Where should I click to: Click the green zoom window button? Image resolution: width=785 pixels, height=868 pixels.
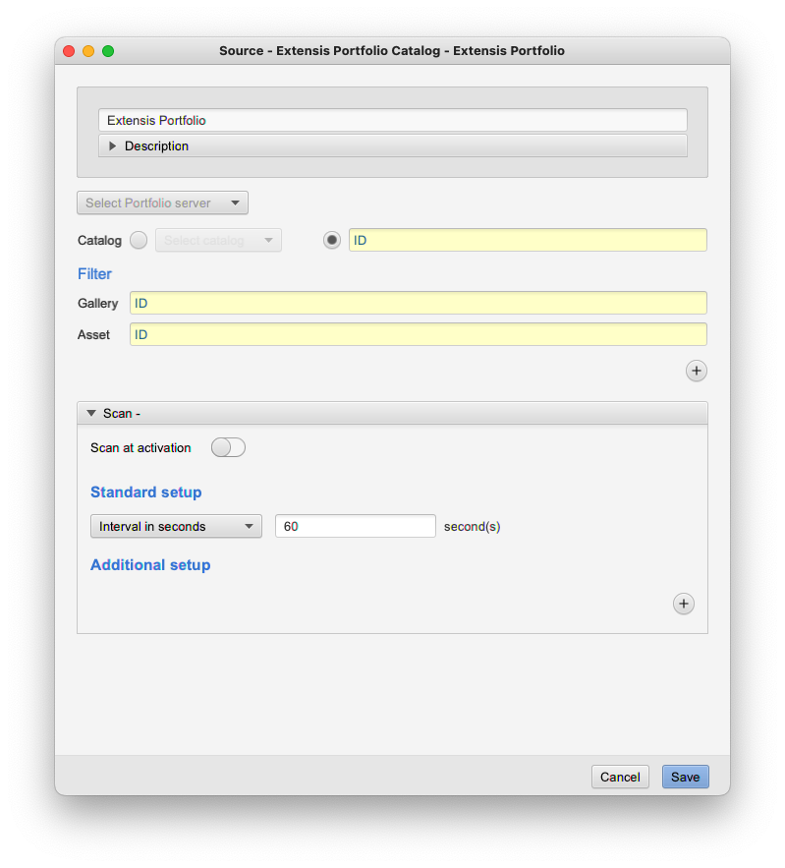(x=108, y=51)
